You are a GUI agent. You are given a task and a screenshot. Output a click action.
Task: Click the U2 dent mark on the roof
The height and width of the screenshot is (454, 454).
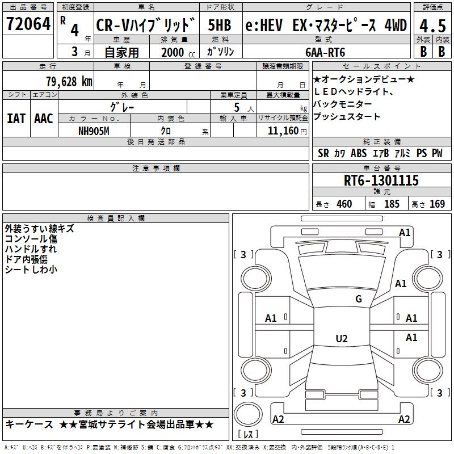pos(342,338)
